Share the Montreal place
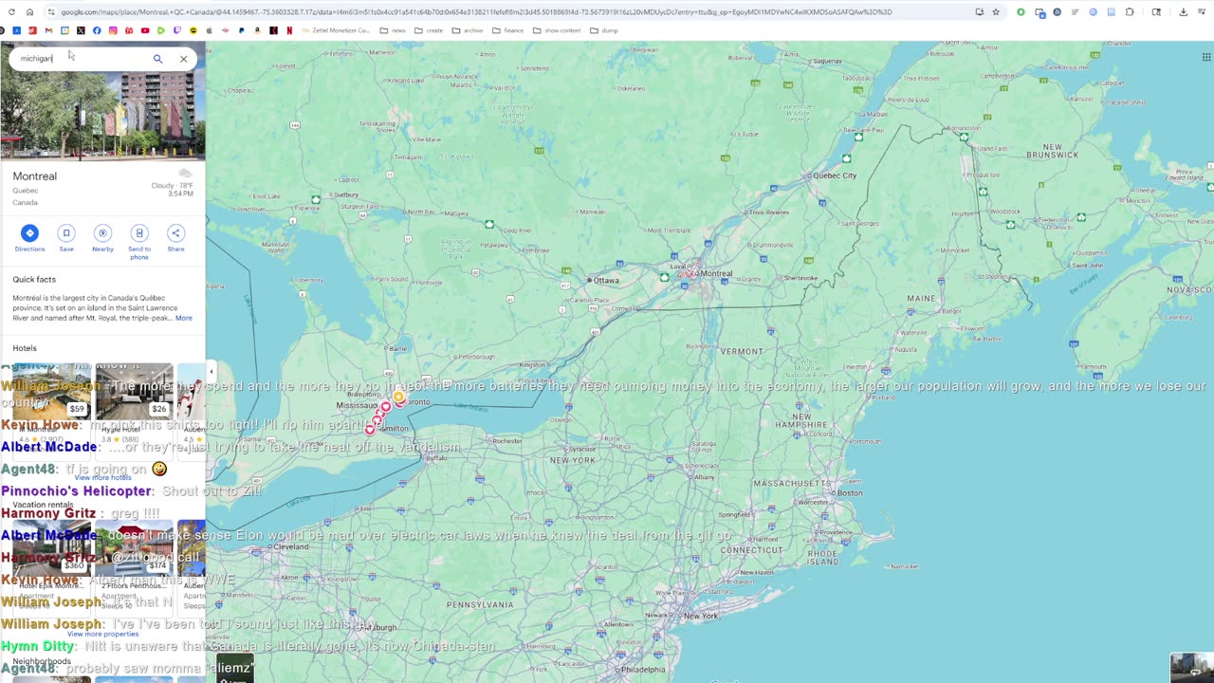This screenshot has height=683, width=1214. (175, 238)
